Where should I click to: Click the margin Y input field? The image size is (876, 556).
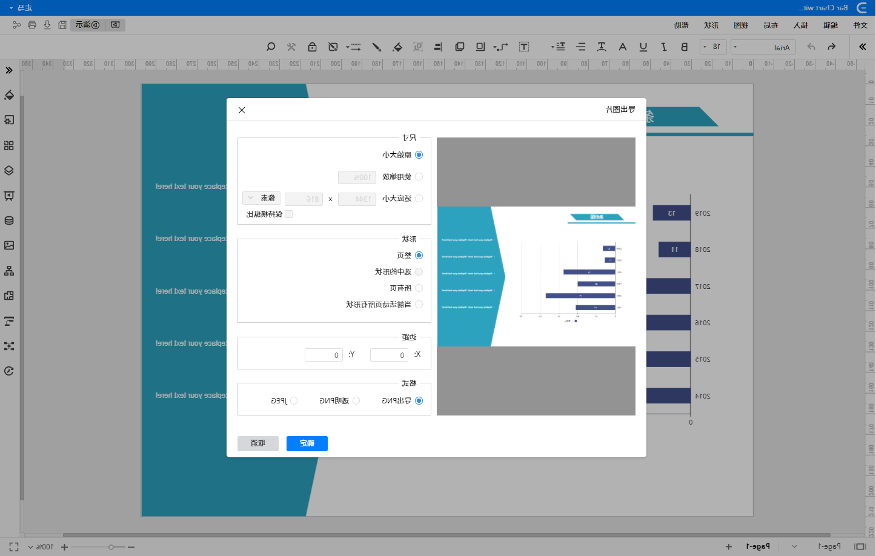(324, 355)
